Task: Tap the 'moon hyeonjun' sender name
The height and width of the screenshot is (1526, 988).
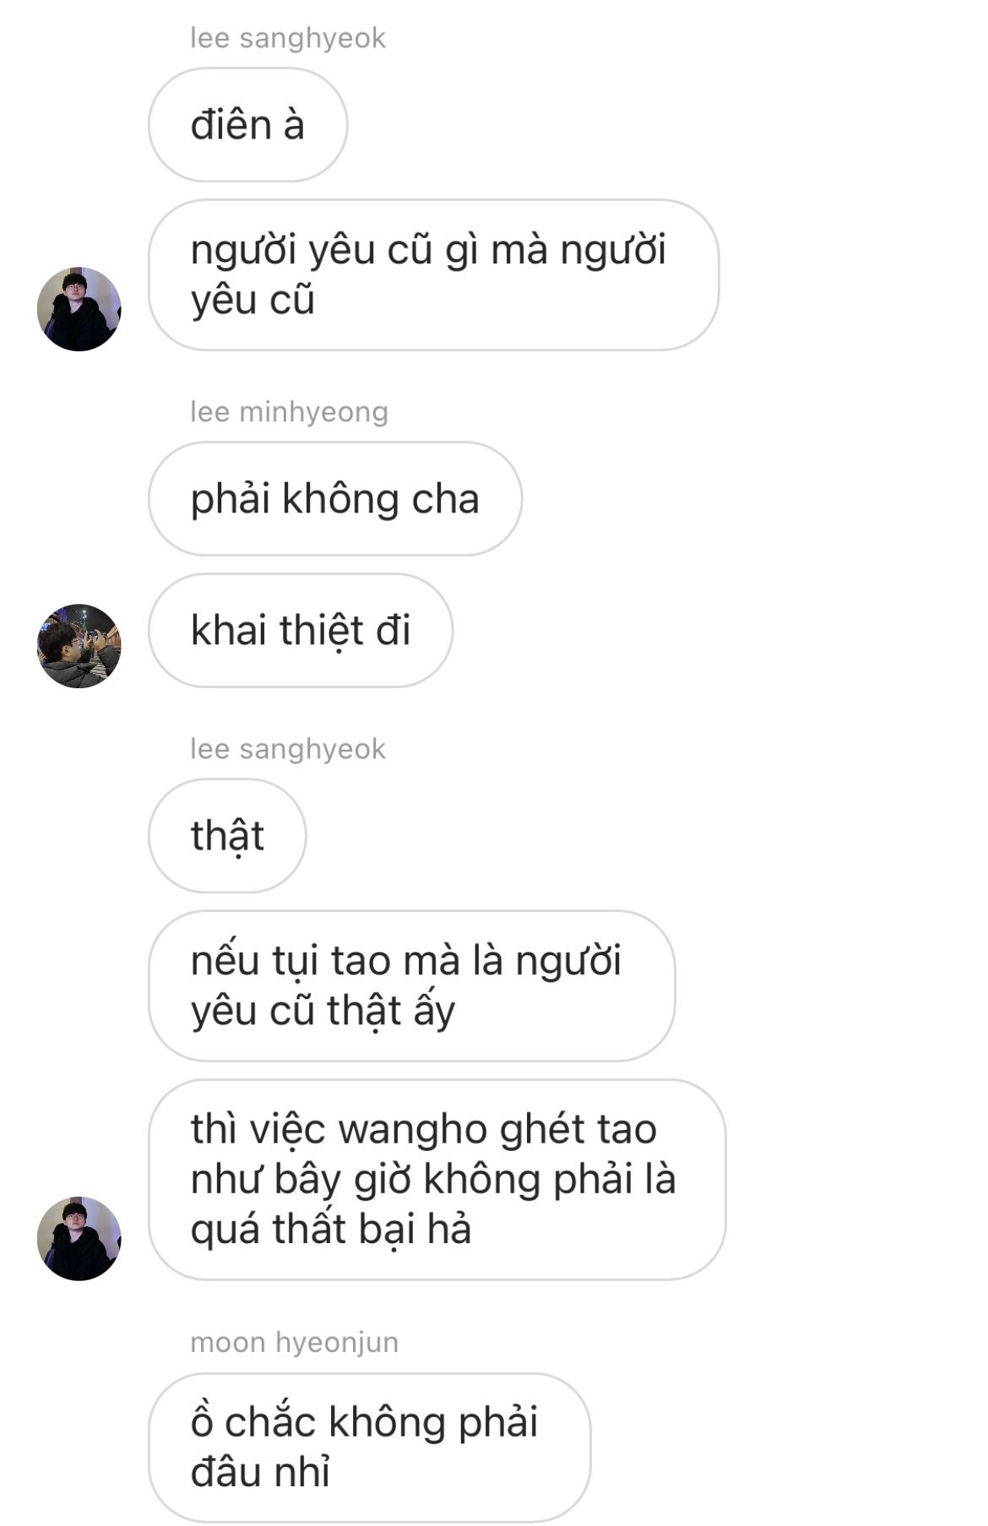Action: pyautogui.click(x=294, y=1342)
